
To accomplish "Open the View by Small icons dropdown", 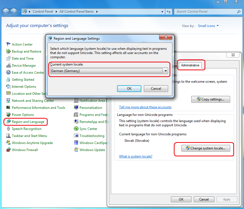I will [208, 26].
